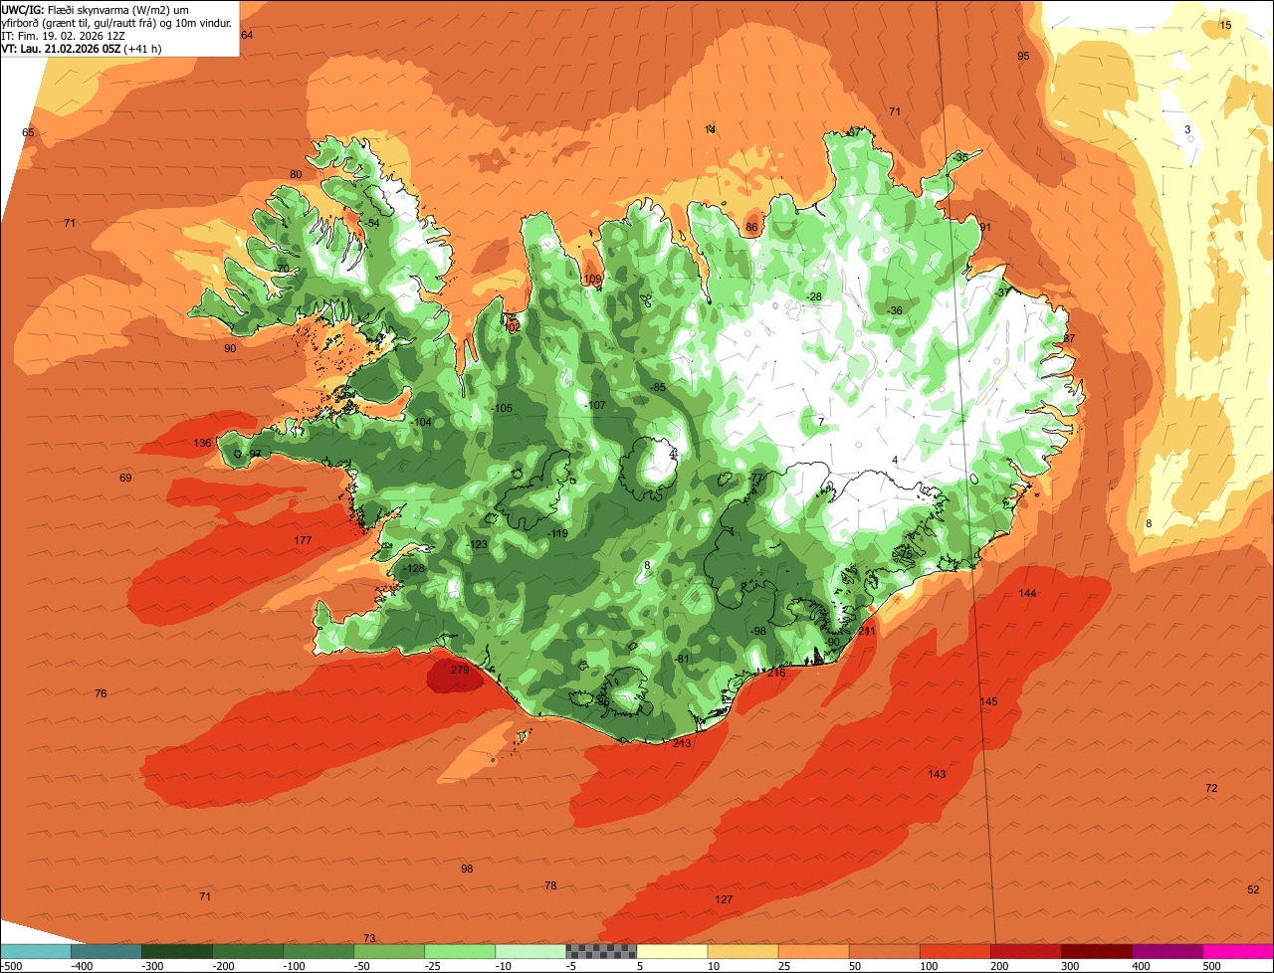Image resolution: width=1274 pixels, height=973 pixels.
Task: Click the dark maroon 300 to 400 legend swatch
Action: point(1096,952)
